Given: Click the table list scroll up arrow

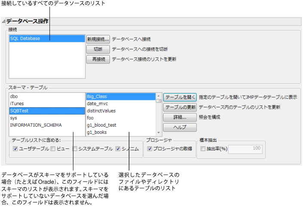Looking at the screenshot, I should (159, 96).
